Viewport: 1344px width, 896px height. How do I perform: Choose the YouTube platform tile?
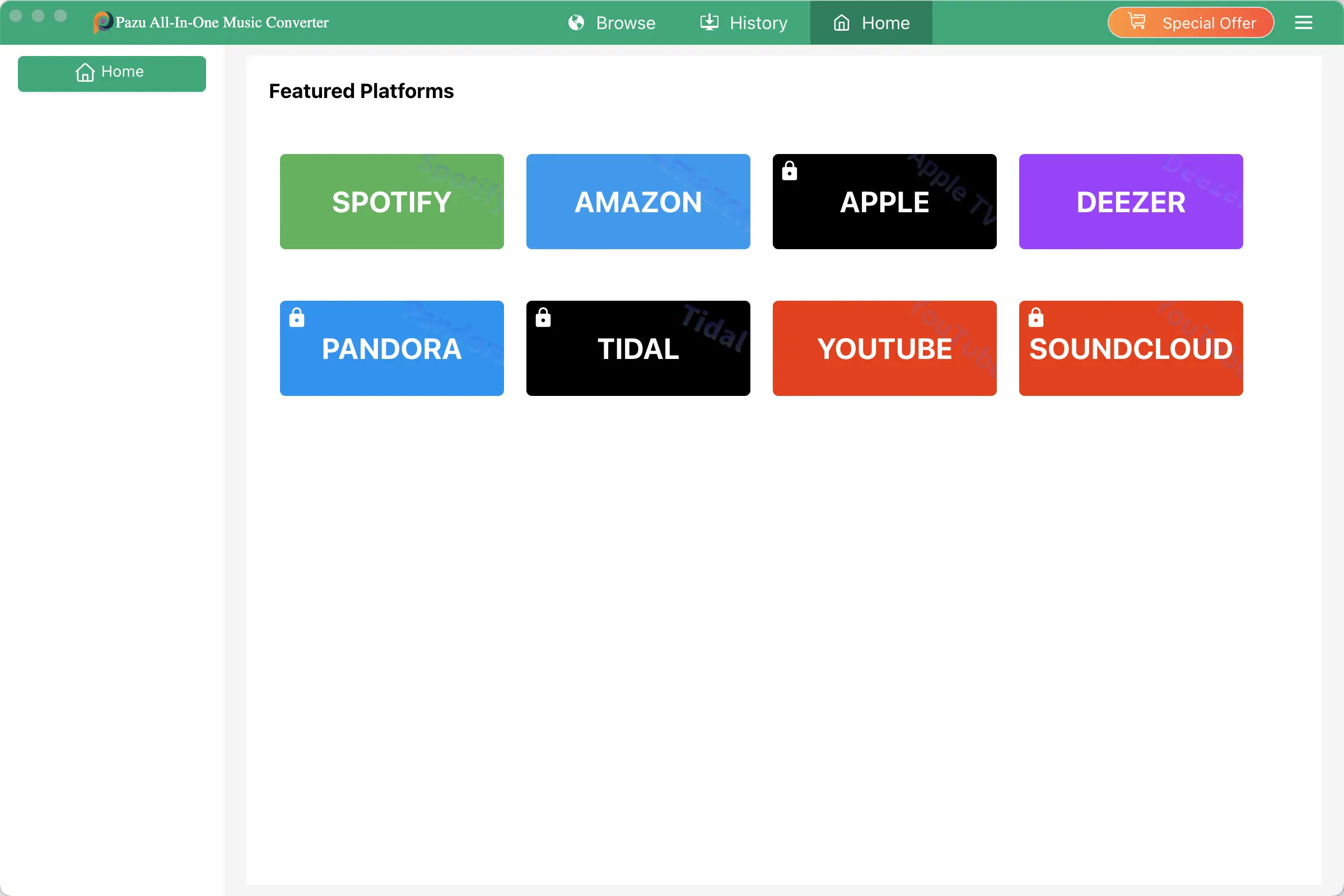885,348
